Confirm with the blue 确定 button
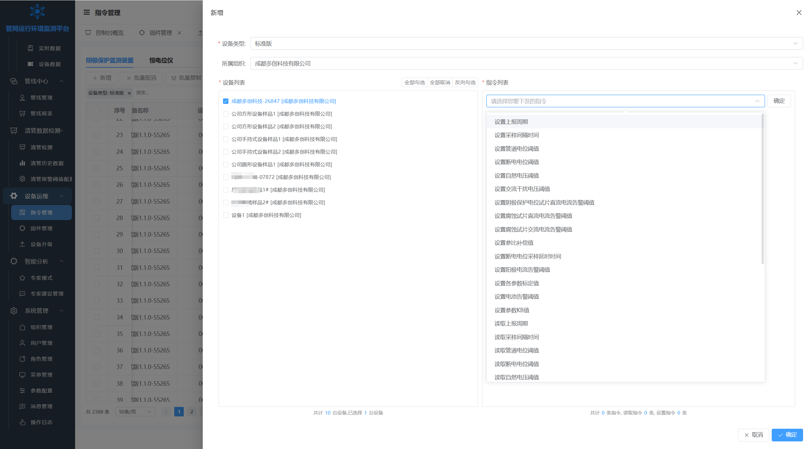811x449 pixels. pos(787,435)
